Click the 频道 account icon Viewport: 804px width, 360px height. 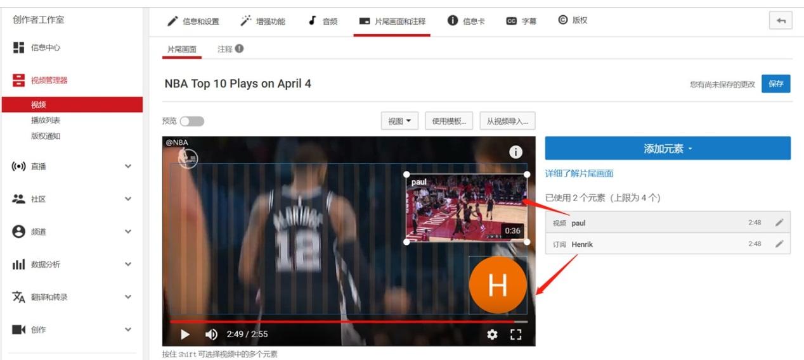18,232
